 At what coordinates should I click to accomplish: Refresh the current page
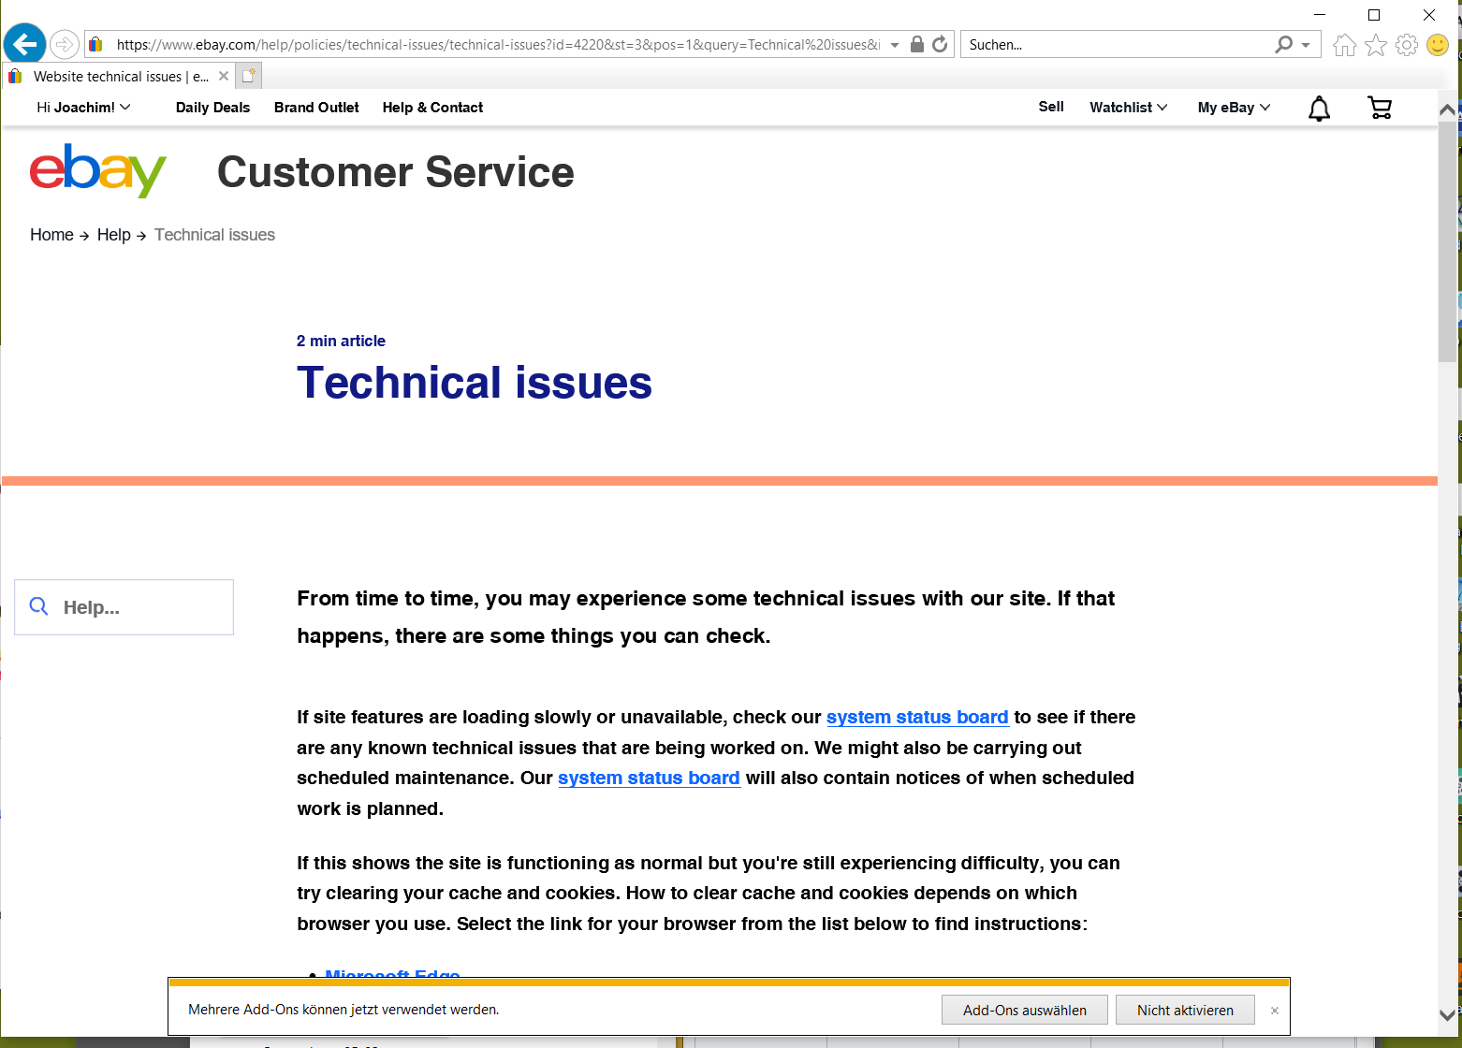pyautogui.click(x=940, y=44)
